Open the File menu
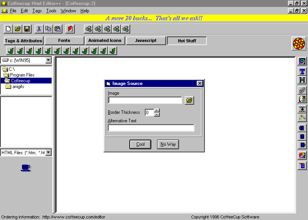Viewport: 308px width, 220px height. (13, 11)
